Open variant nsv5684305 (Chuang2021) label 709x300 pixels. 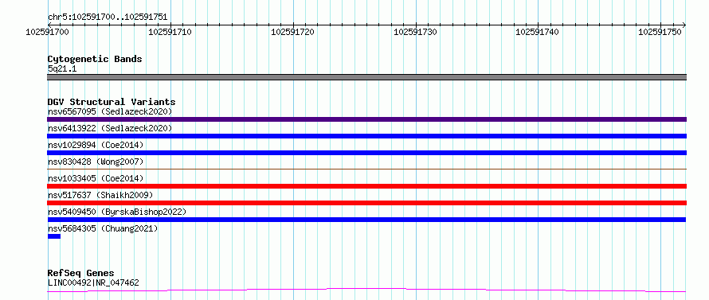[103, 228]
